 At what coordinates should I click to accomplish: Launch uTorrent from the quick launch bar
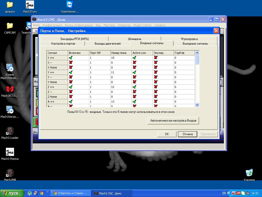pyautogui.click(x=30, y=193)
